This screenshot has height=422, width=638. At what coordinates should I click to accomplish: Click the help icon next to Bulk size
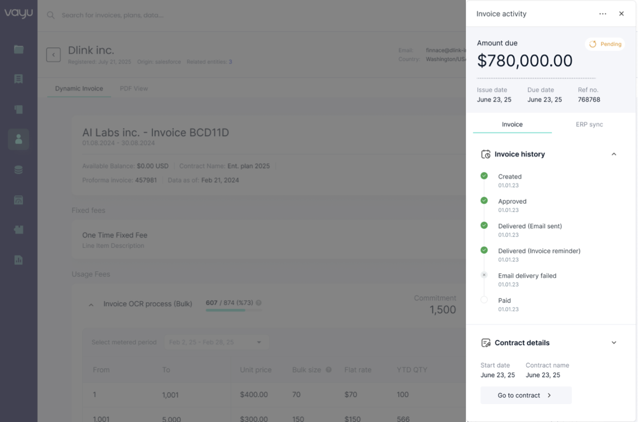(x=329, y=370)
